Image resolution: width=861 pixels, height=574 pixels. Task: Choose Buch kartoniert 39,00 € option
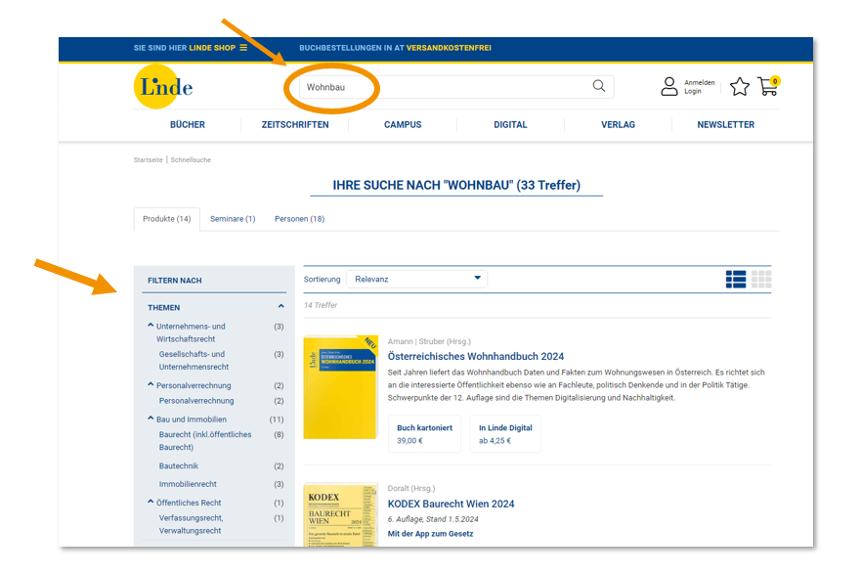(424, 434)
